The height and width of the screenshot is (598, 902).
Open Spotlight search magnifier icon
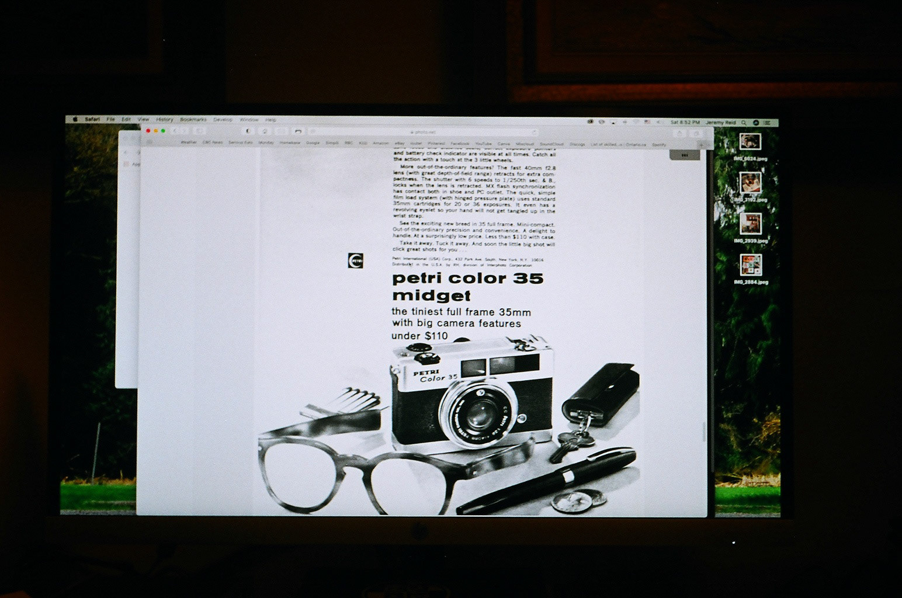click(x=744, y=123)
